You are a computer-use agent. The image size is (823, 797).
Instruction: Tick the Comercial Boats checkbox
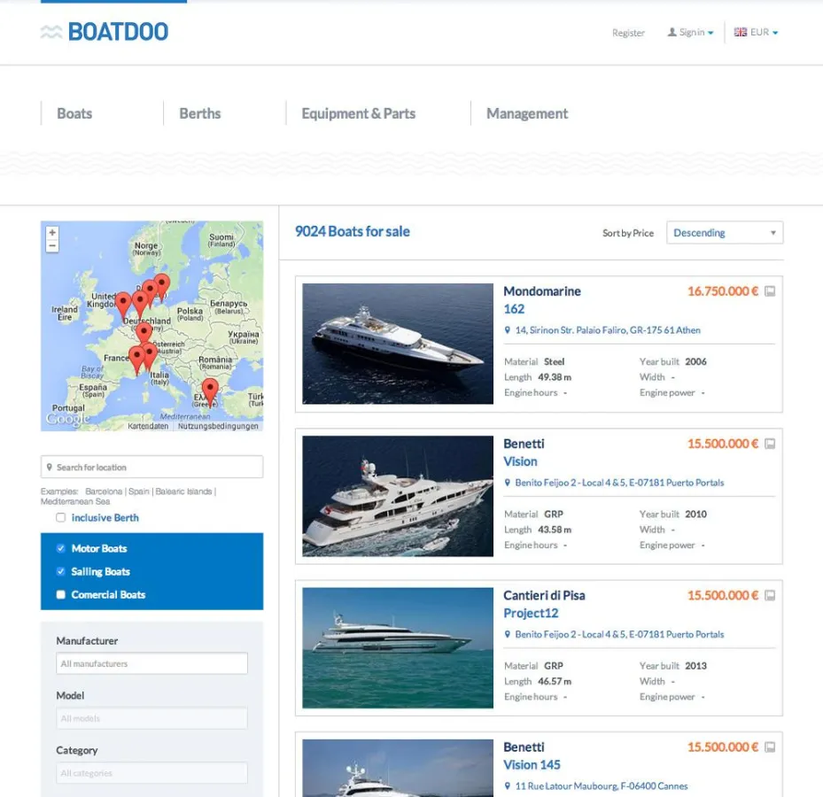point(61,595)
